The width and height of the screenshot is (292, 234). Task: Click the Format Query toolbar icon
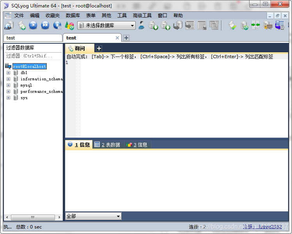(69, 25)
